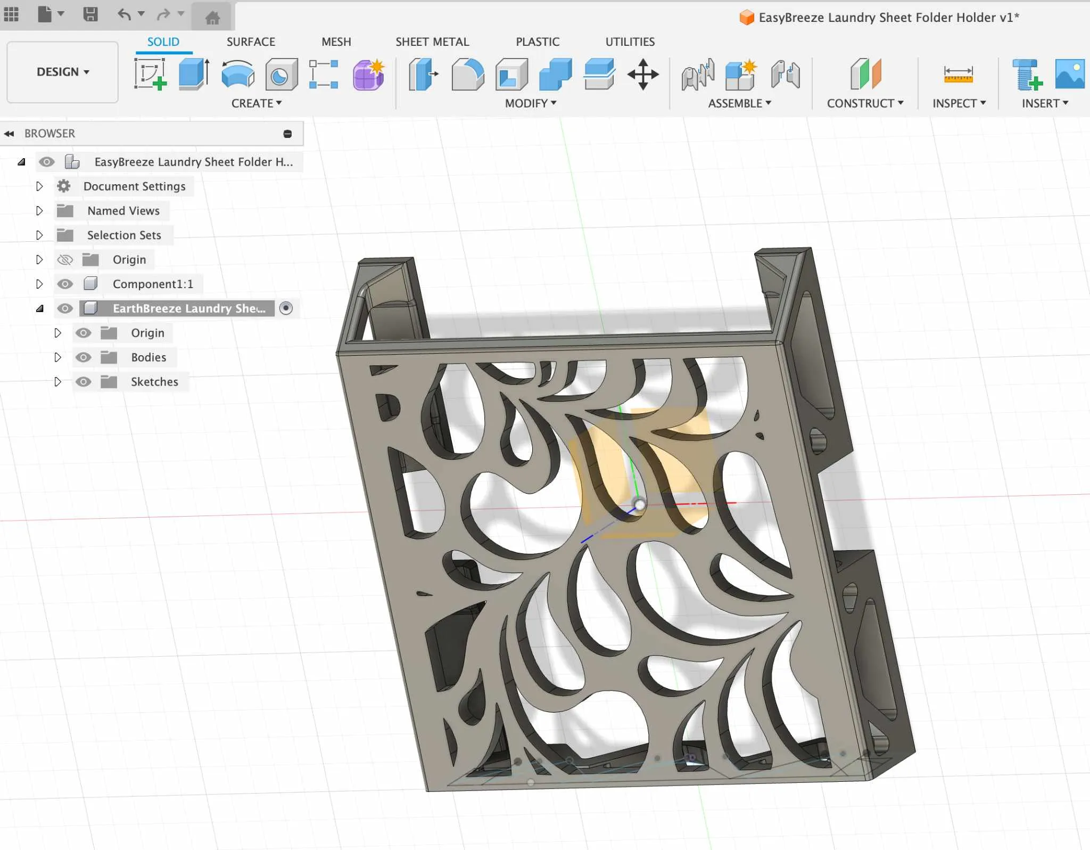This screenshot has height=850, width=1090.
Task: Click the Create Sketch tool icon
Action: tap(150, 75)
